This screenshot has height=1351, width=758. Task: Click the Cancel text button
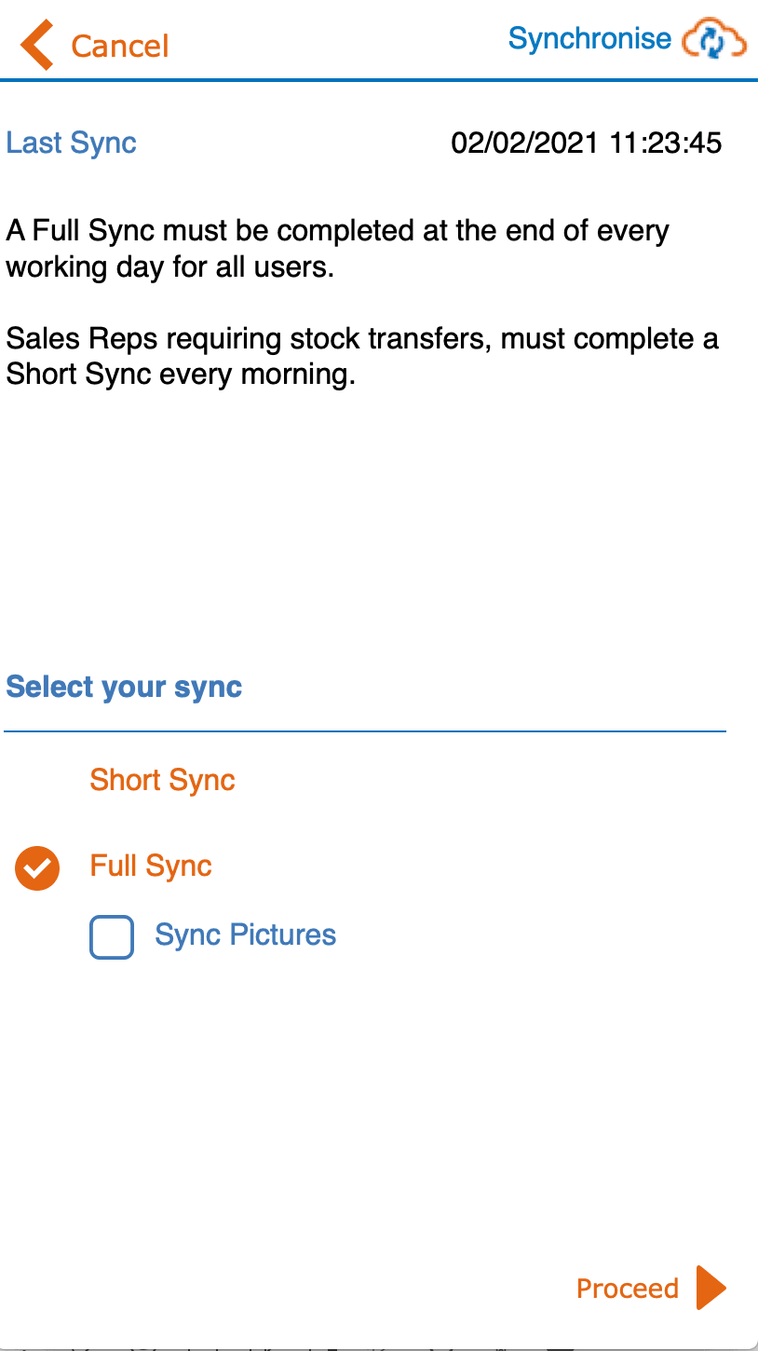point(120,47)
